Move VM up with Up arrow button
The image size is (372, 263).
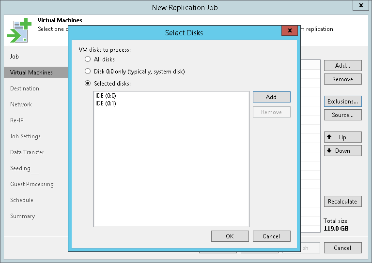pyautogui.click(x=343, y=137)
